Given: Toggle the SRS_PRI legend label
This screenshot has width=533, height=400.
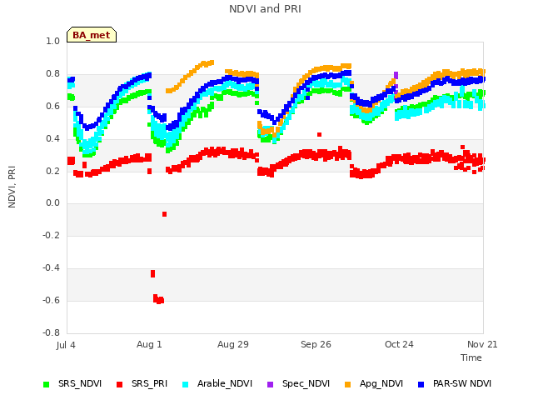Looking at the screenshot, I should point(150,383).
